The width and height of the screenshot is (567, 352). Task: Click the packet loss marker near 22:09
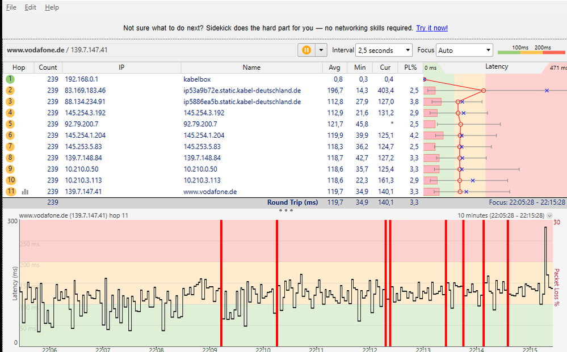click(x=221, y=283)
